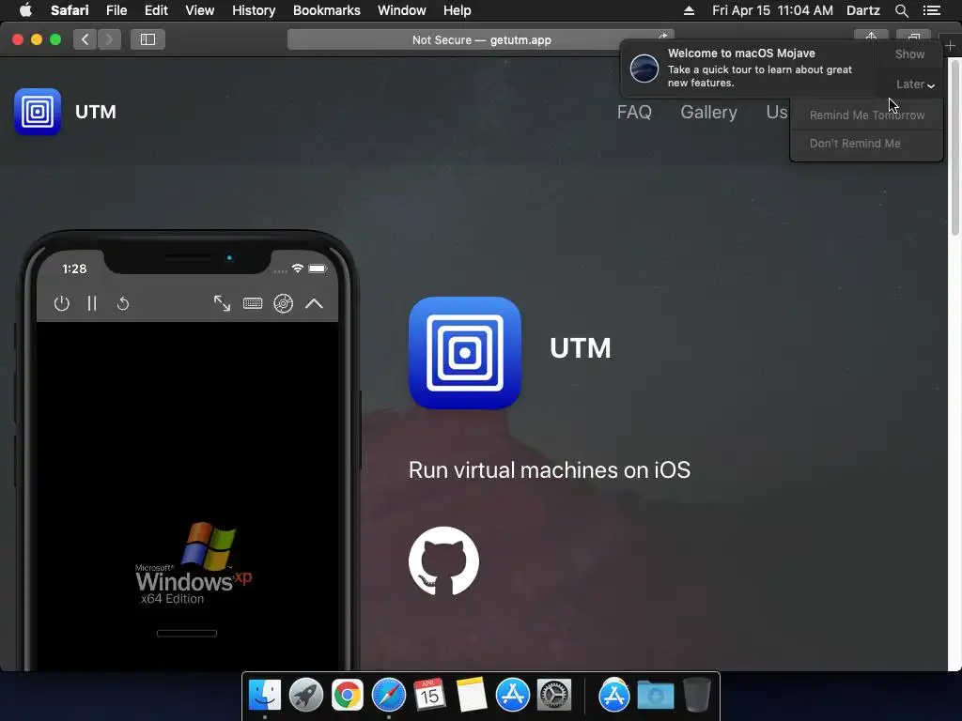This screenshot has height=721, width=962.
Task: Collapse toolbar with up chevron on phone
Action: tap(314, 303)
